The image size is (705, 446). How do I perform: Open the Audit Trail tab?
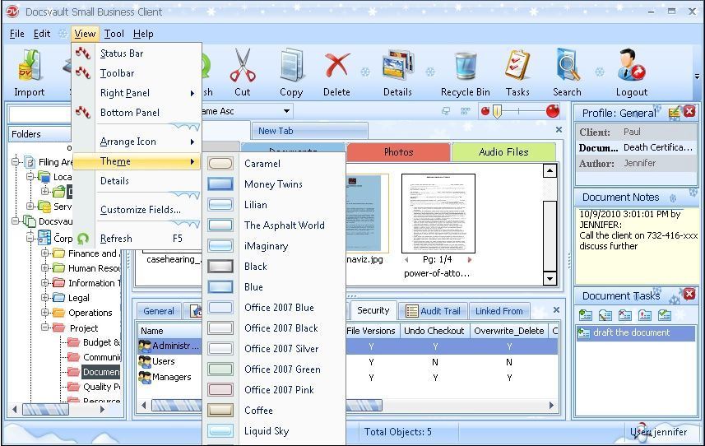tap(433, 311)
